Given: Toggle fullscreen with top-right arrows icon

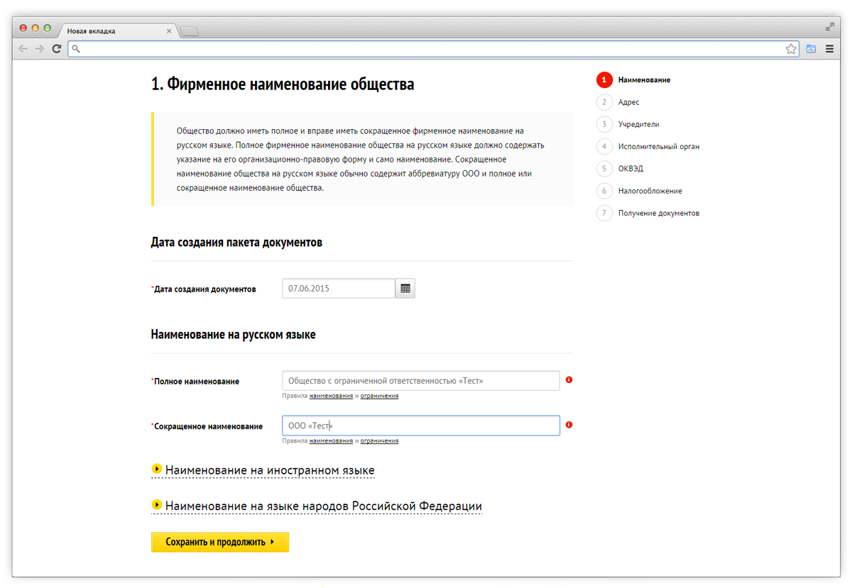Looking at the screenshot, I should (x=829, y=27).
